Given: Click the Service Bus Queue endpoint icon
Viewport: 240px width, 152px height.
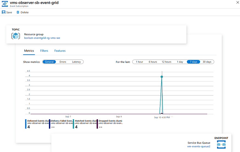Looking at the screenshot, I should [221, 144].
